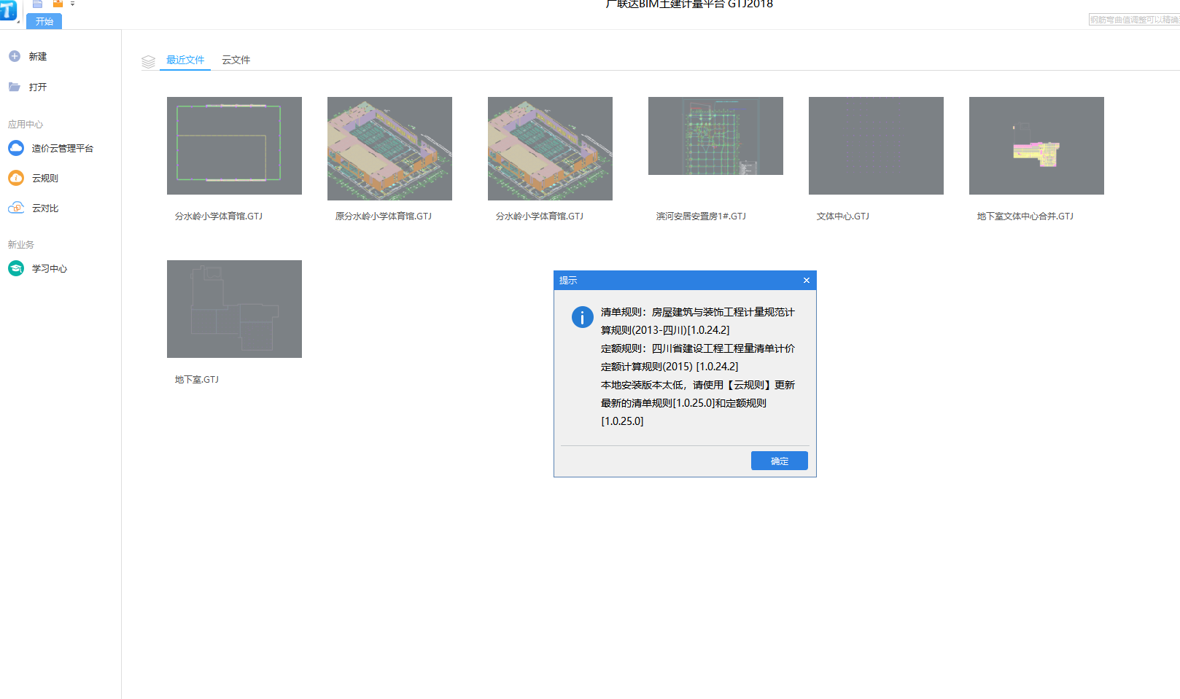The width and height of the screenshot is (1180, 699).
Task: Select the 开始 ribbon tab
Action: (44, 21)
